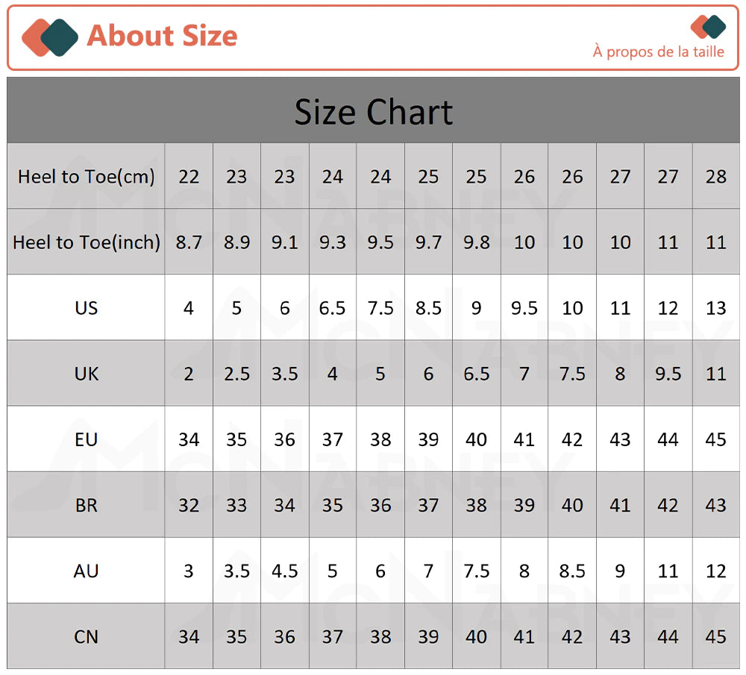Click US size 13 cell

716,308
